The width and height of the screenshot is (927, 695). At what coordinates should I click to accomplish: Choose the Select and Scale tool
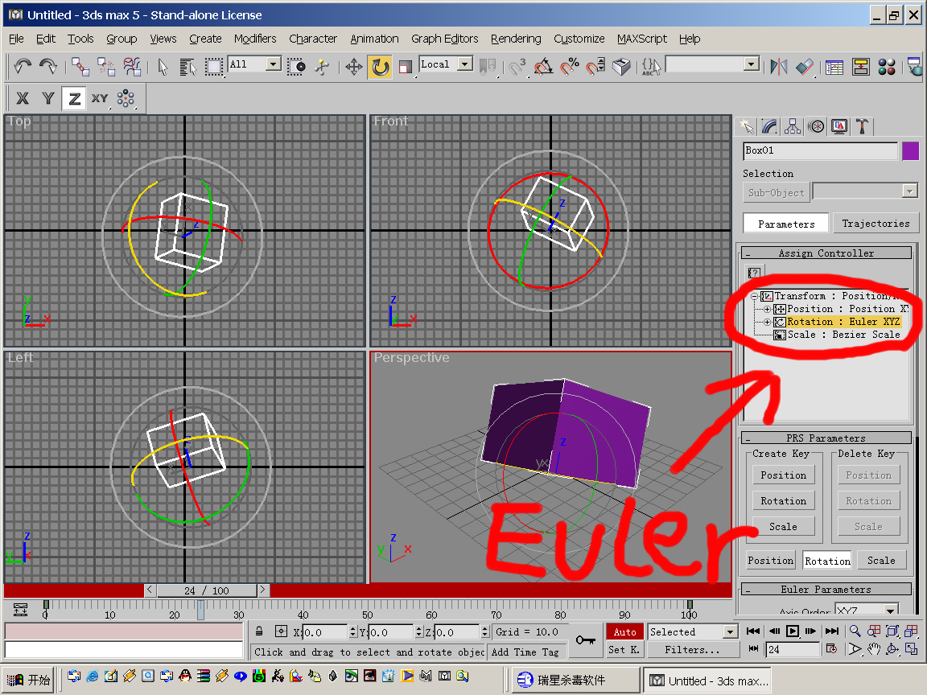click(406, 66)
